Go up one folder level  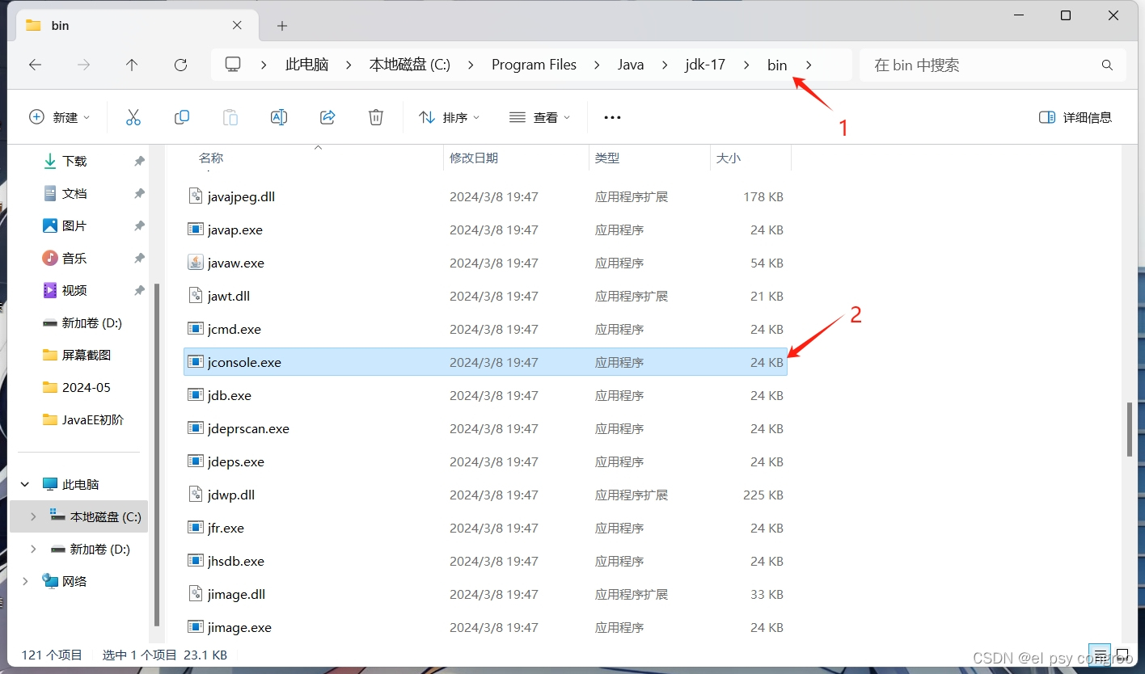[x=132, y=65]
